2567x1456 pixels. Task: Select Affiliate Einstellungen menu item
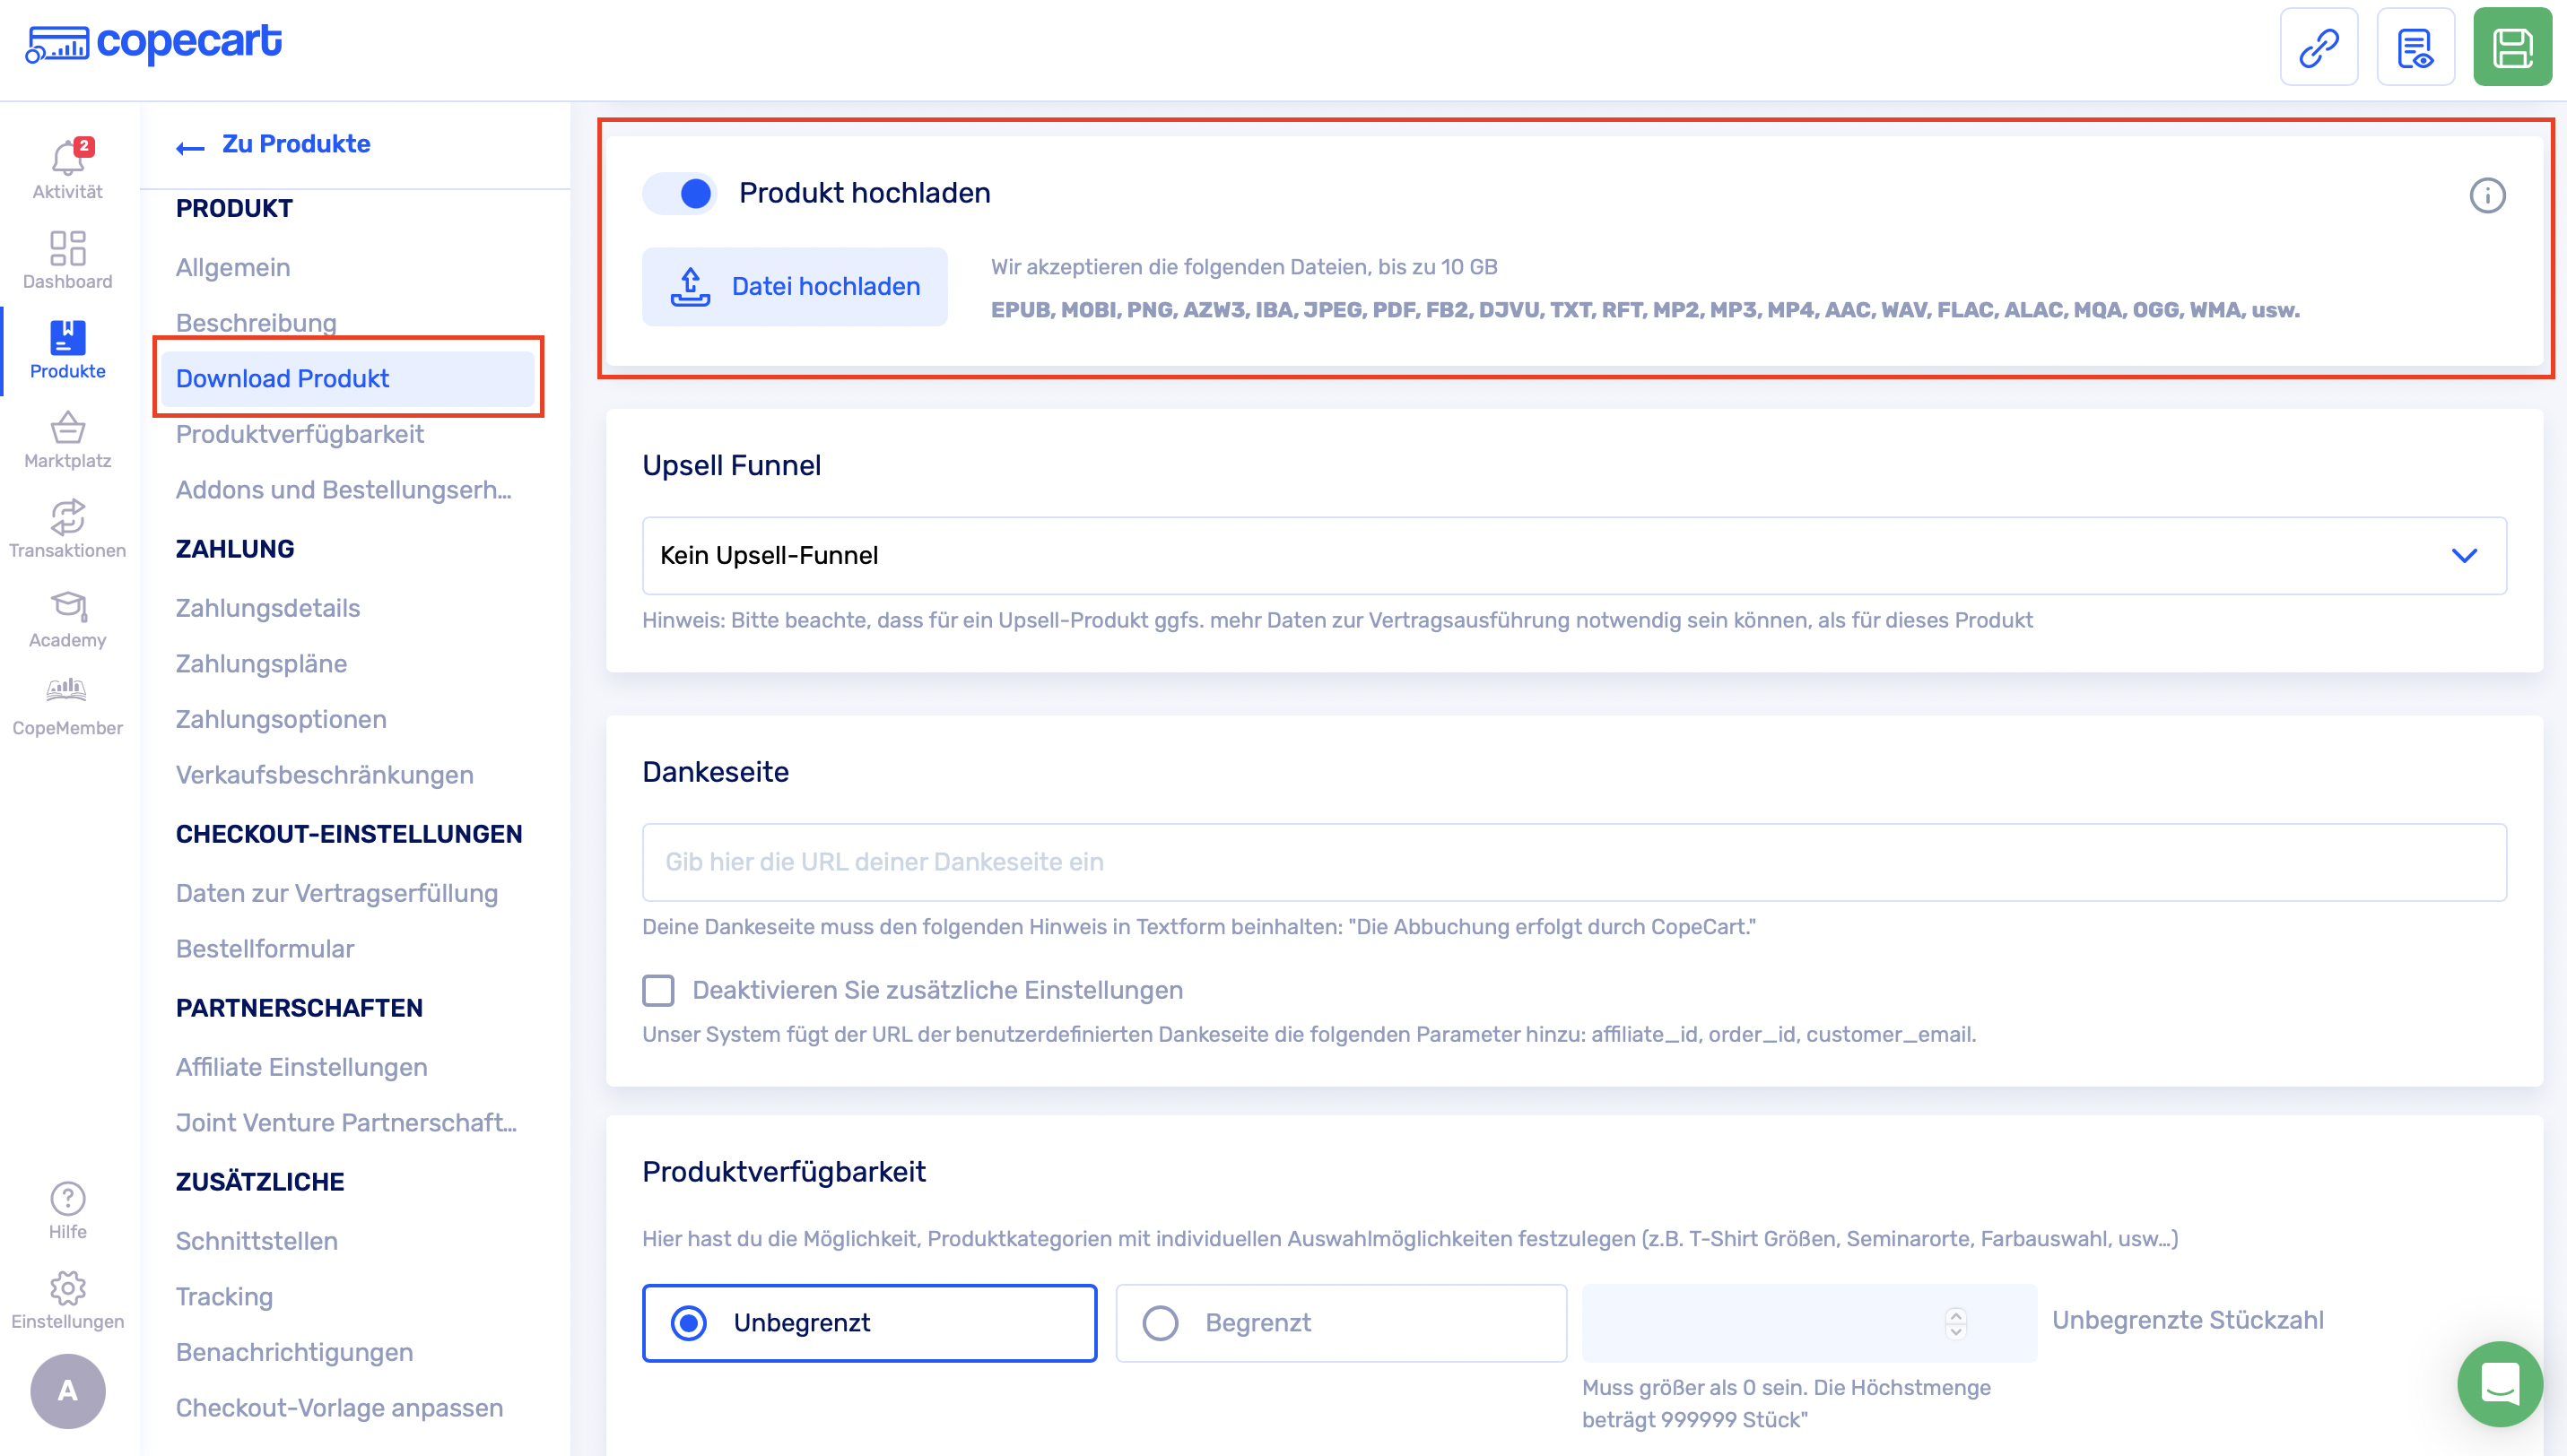click(x=301, y=1067)
